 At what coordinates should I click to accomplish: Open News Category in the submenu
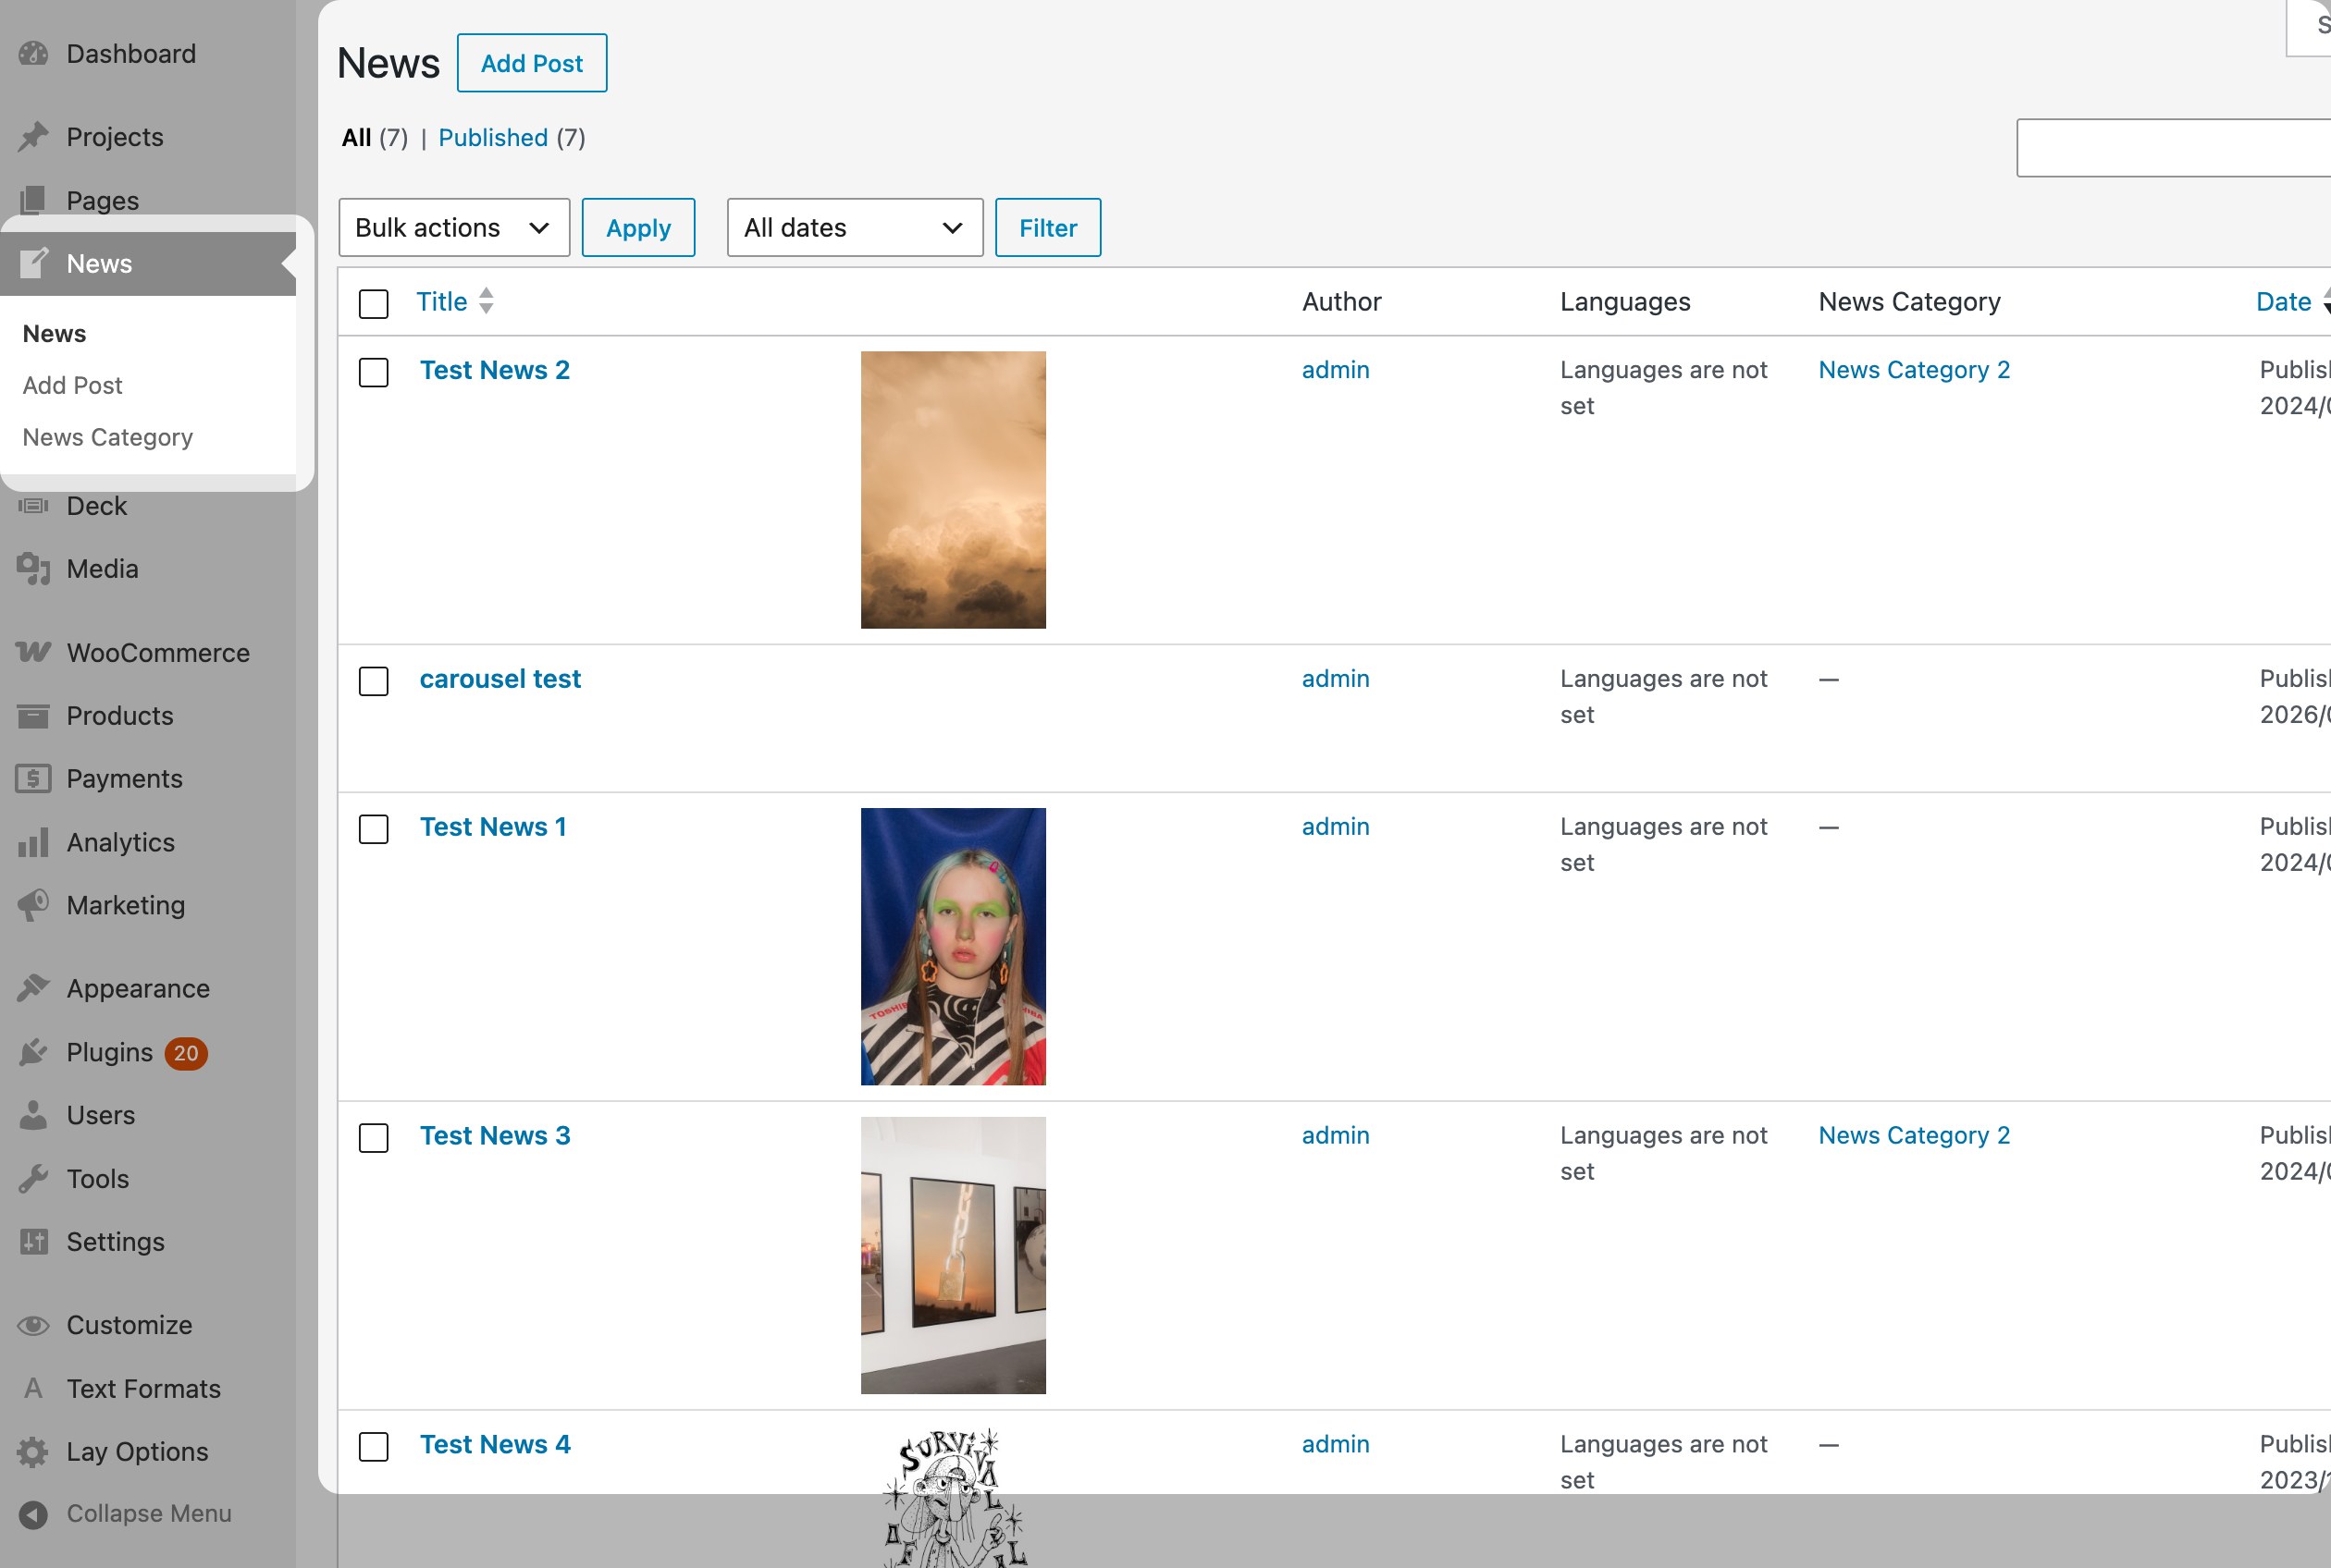[x=108, y=437]
